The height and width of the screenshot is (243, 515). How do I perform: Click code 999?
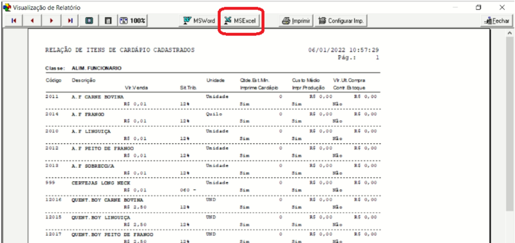tap(50, 183)
